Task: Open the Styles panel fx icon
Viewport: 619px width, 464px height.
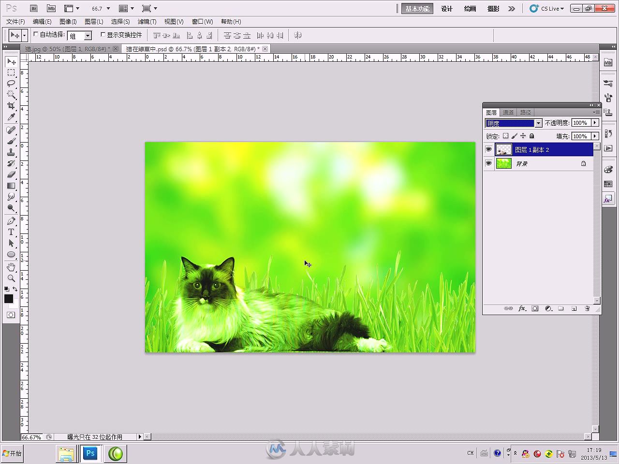Action: 608,199
